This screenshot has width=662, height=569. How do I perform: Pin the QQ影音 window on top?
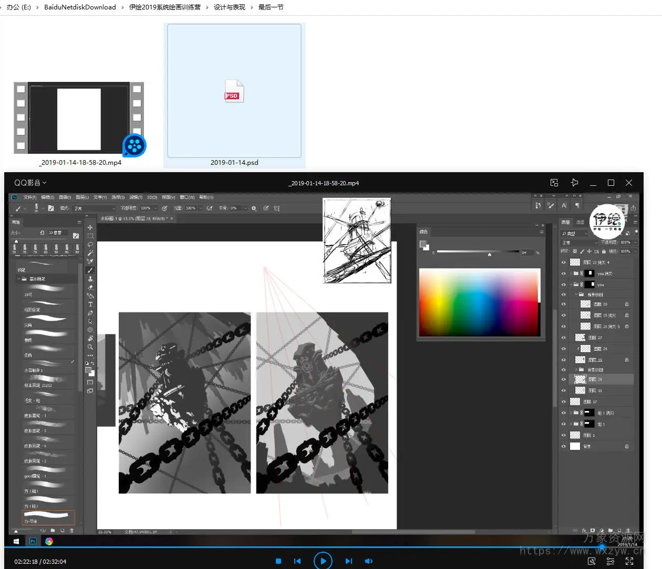(574, 183)
